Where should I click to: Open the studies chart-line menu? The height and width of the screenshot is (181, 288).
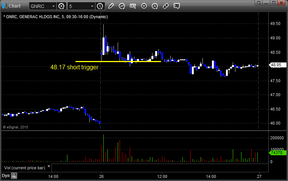coord(122,6)
